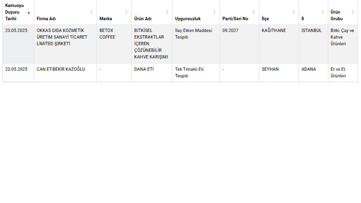Viewport: 361px width, 203px height.
Task: Sort Ürün Grubu via its arrow icon
Action: [x=353, y=12]
